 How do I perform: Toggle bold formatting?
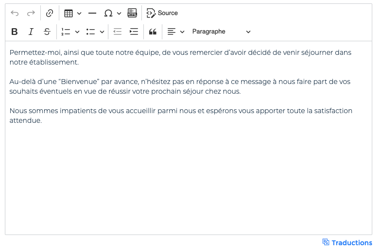point(15,32)
